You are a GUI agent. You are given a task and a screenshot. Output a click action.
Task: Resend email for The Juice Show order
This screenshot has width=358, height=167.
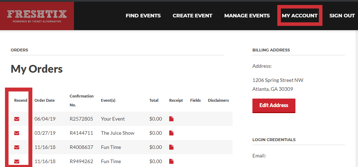(17, 133)
